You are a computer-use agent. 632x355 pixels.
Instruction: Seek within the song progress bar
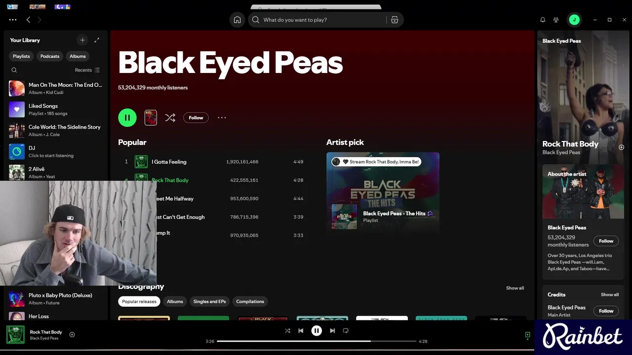[x=316, y=341]
